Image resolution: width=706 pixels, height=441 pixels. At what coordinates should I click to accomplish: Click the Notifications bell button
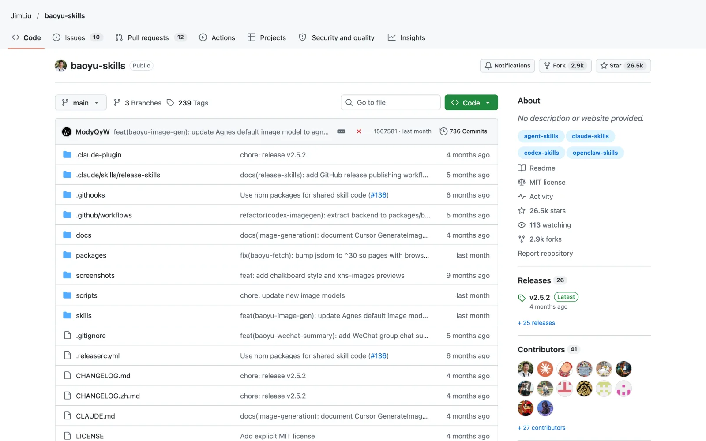pos(507,66)
